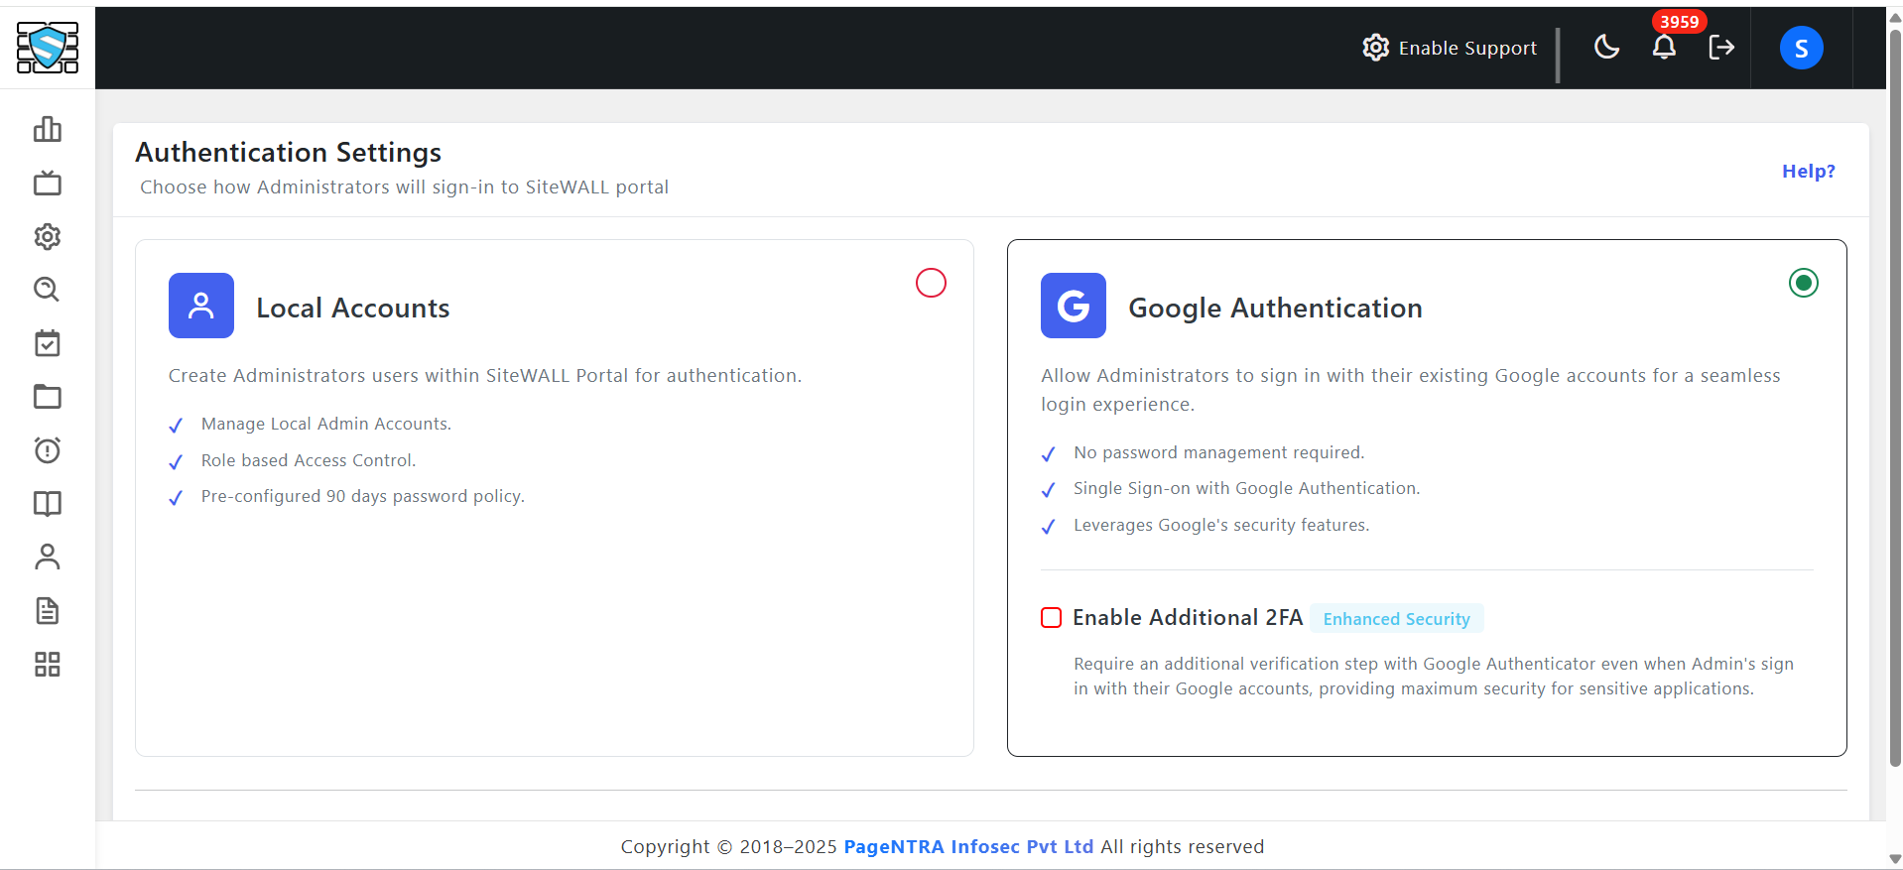Open the settings gear icon in sidebar

pos(48,236)
